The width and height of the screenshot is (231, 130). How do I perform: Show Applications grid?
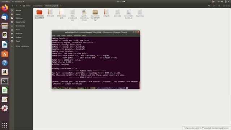[5, 125]
